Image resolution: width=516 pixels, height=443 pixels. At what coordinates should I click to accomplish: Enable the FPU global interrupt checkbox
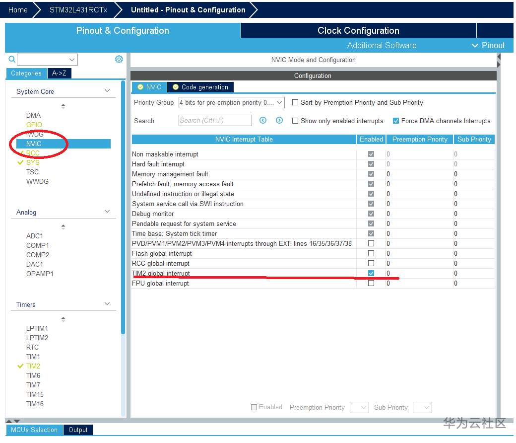[371, 283]
